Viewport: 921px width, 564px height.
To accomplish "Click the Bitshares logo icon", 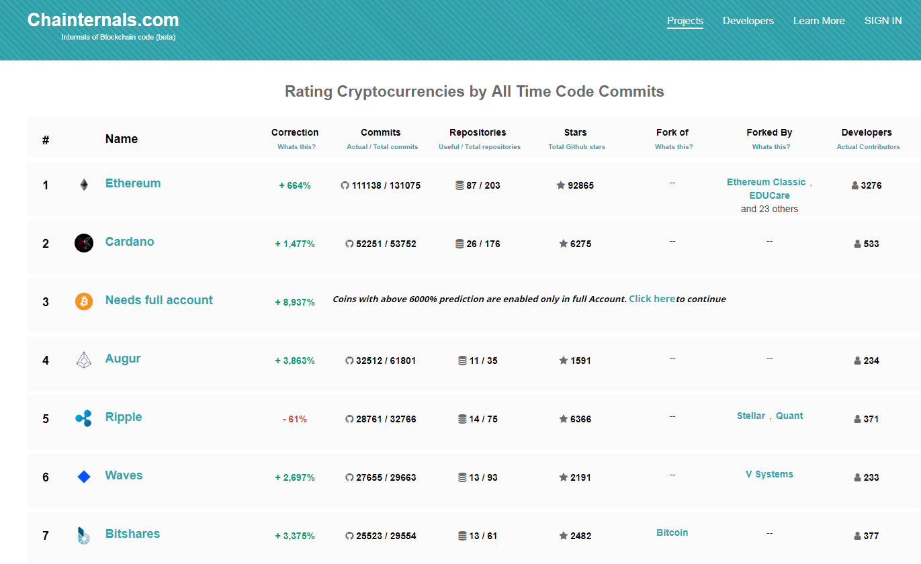I will [x=83, y=535].
